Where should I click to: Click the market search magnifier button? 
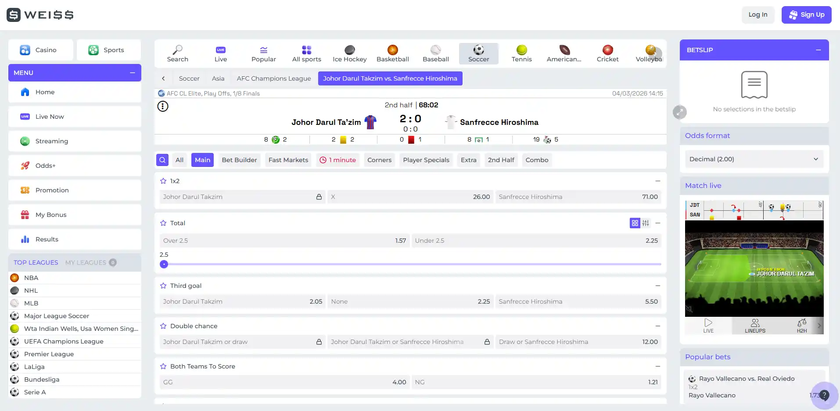coord(162,160)
